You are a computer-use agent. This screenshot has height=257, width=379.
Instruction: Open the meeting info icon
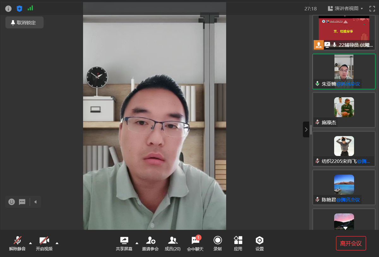pyautogui.click(x=8, y=9)
